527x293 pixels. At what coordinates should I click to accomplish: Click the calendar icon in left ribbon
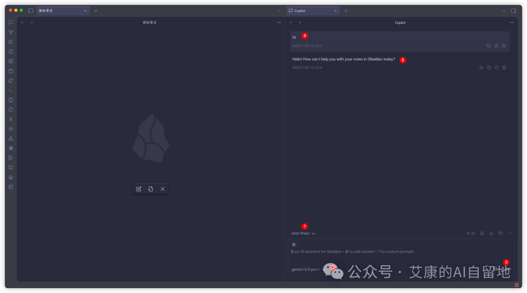click(x=11, y=71)
